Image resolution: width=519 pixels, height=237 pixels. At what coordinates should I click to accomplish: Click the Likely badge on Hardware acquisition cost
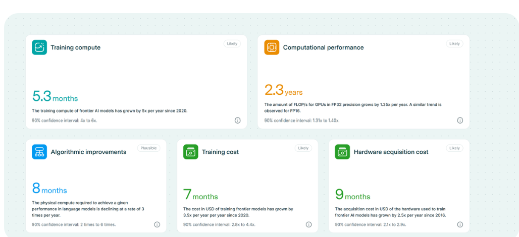pos(454,148)
